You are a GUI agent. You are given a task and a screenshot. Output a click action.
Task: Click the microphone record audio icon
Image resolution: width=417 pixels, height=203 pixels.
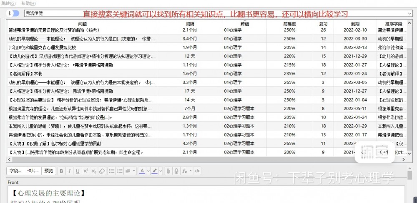click(176, 171)
